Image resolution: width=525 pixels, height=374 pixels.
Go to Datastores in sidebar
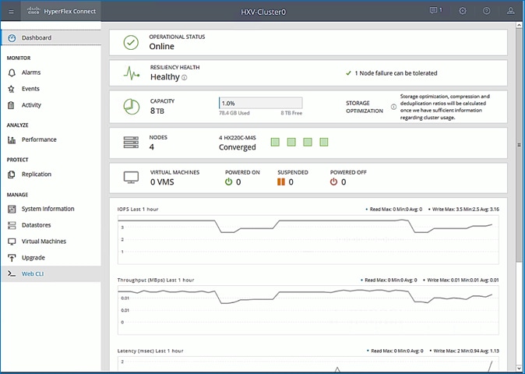[x=37, y=225]
